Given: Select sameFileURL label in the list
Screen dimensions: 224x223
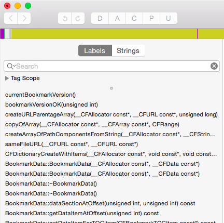Looking at the screenshot, I should click(72, 144).
